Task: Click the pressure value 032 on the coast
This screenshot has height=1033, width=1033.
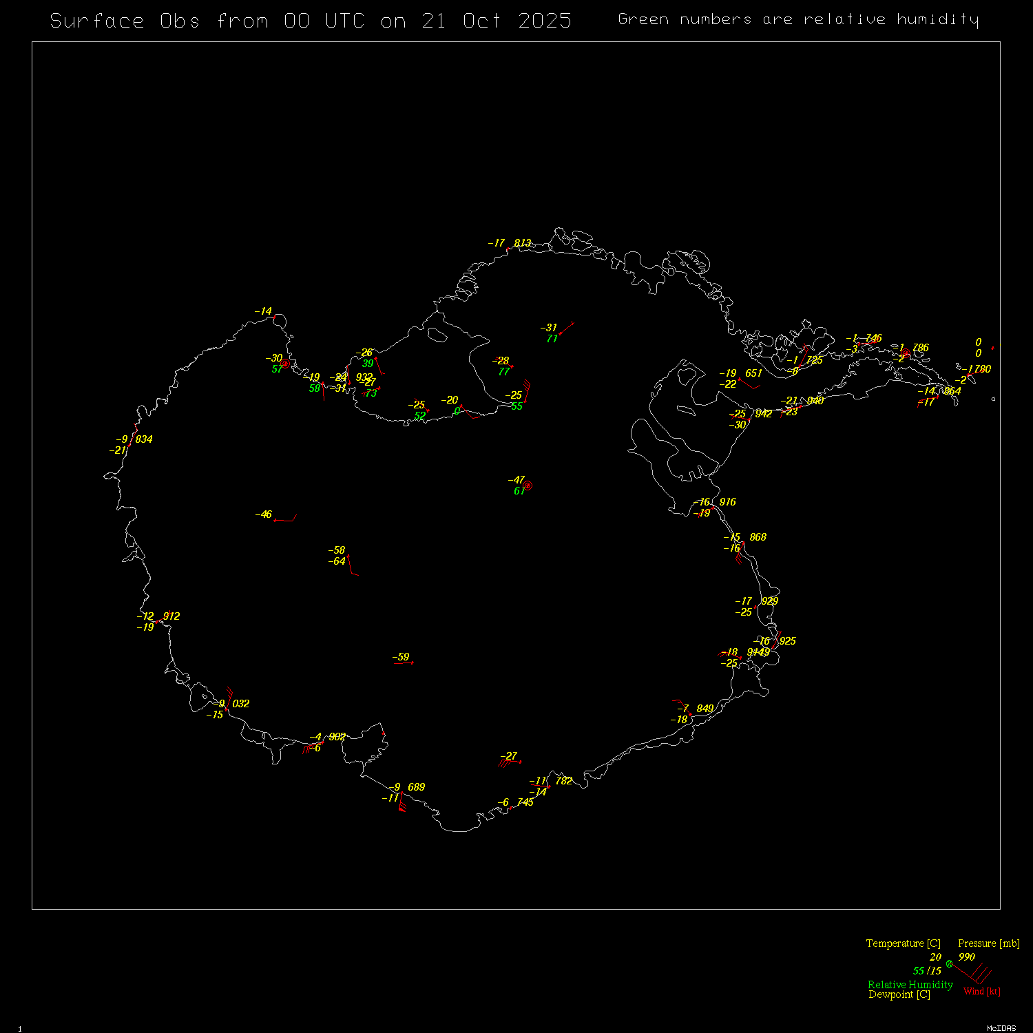Action: (x=241, y=704)
